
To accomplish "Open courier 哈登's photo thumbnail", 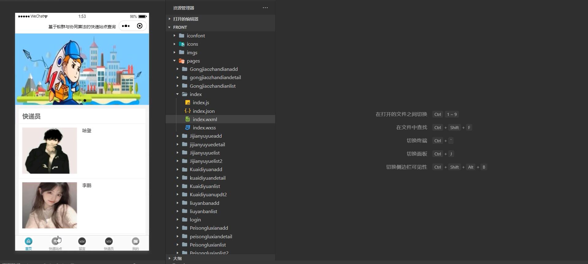I will (x=49, y=151).
